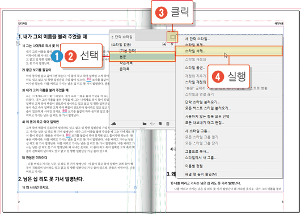Viewport: 301px width, 214px height.
Task: Create new style group with folder icon
Action: 145,124
